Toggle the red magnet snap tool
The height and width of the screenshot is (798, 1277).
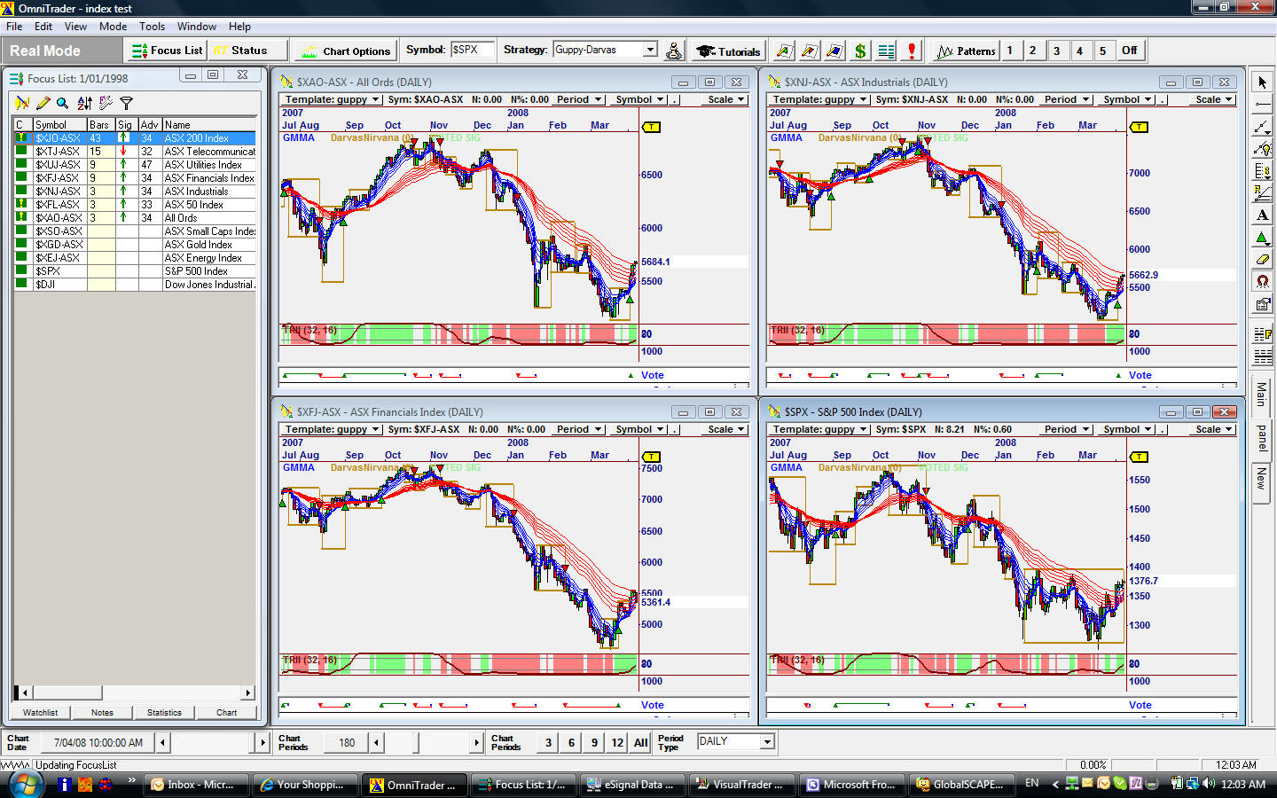coord(1262,281)
